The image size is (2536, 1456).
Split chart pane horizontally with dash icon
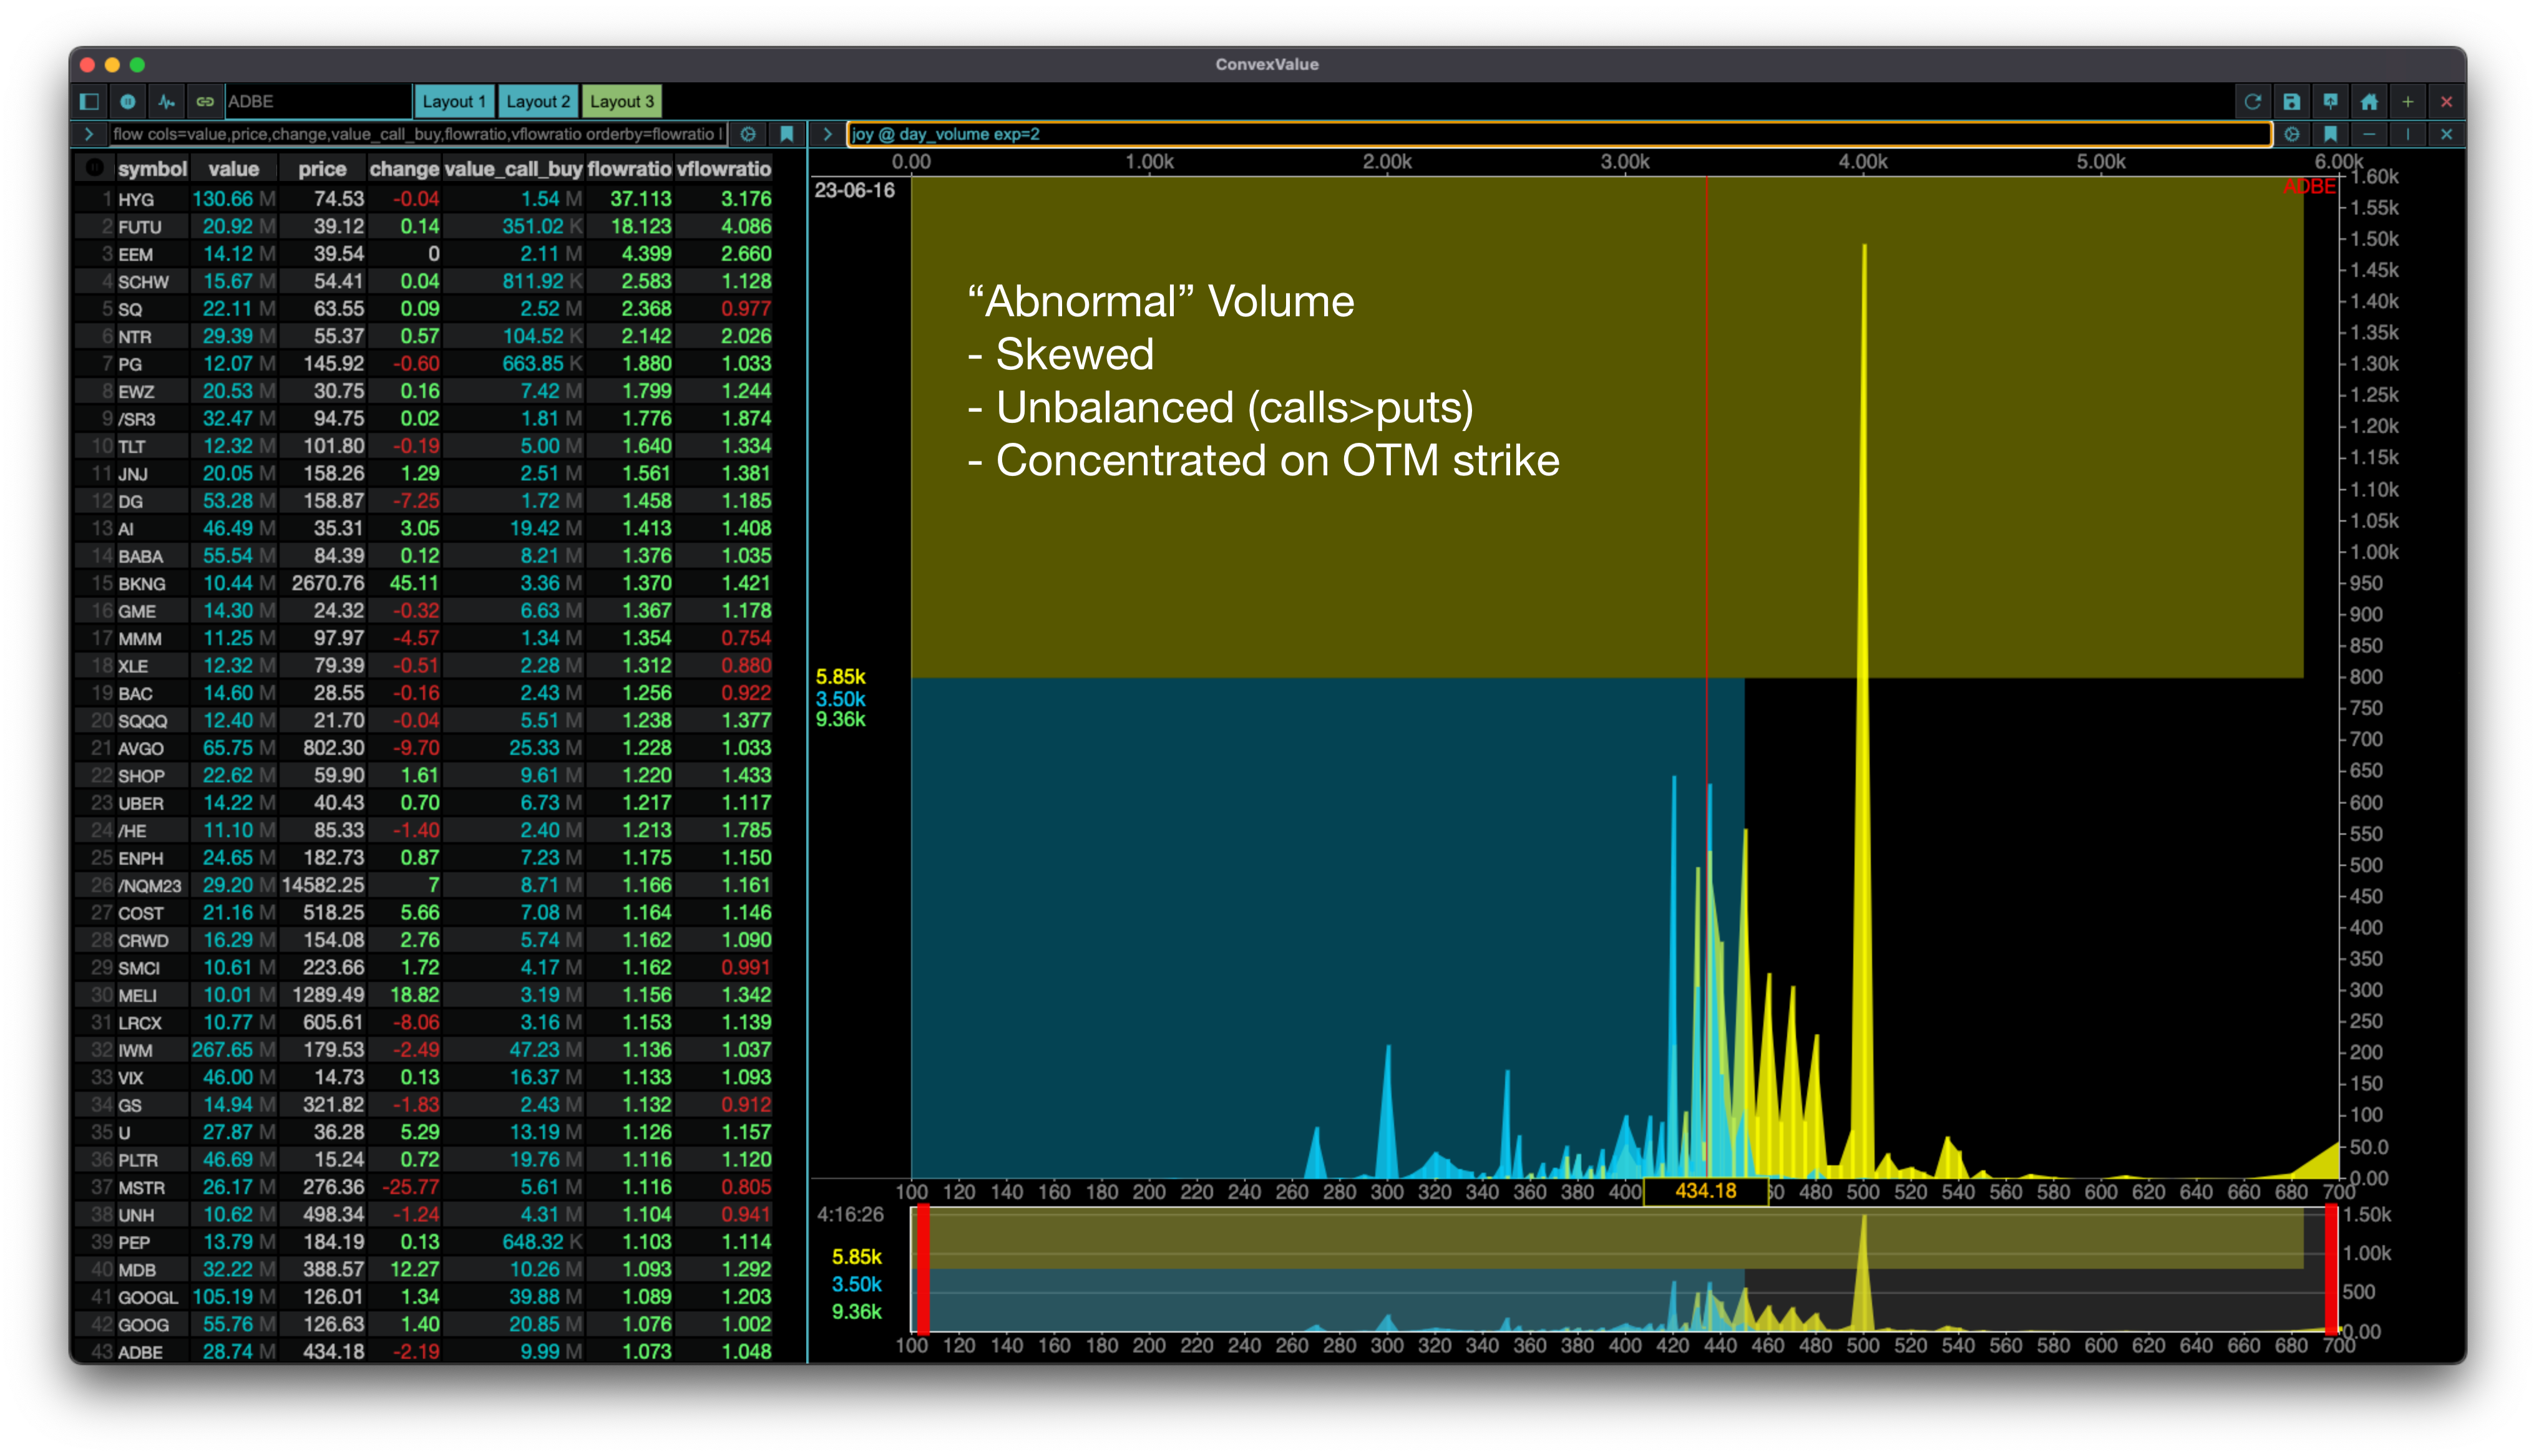pos(2369,134)
